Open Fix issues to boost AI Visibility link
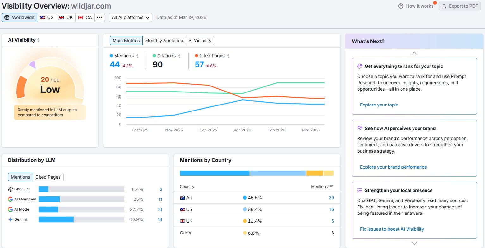This screenshot has height=248, width=485. point(392,229)
